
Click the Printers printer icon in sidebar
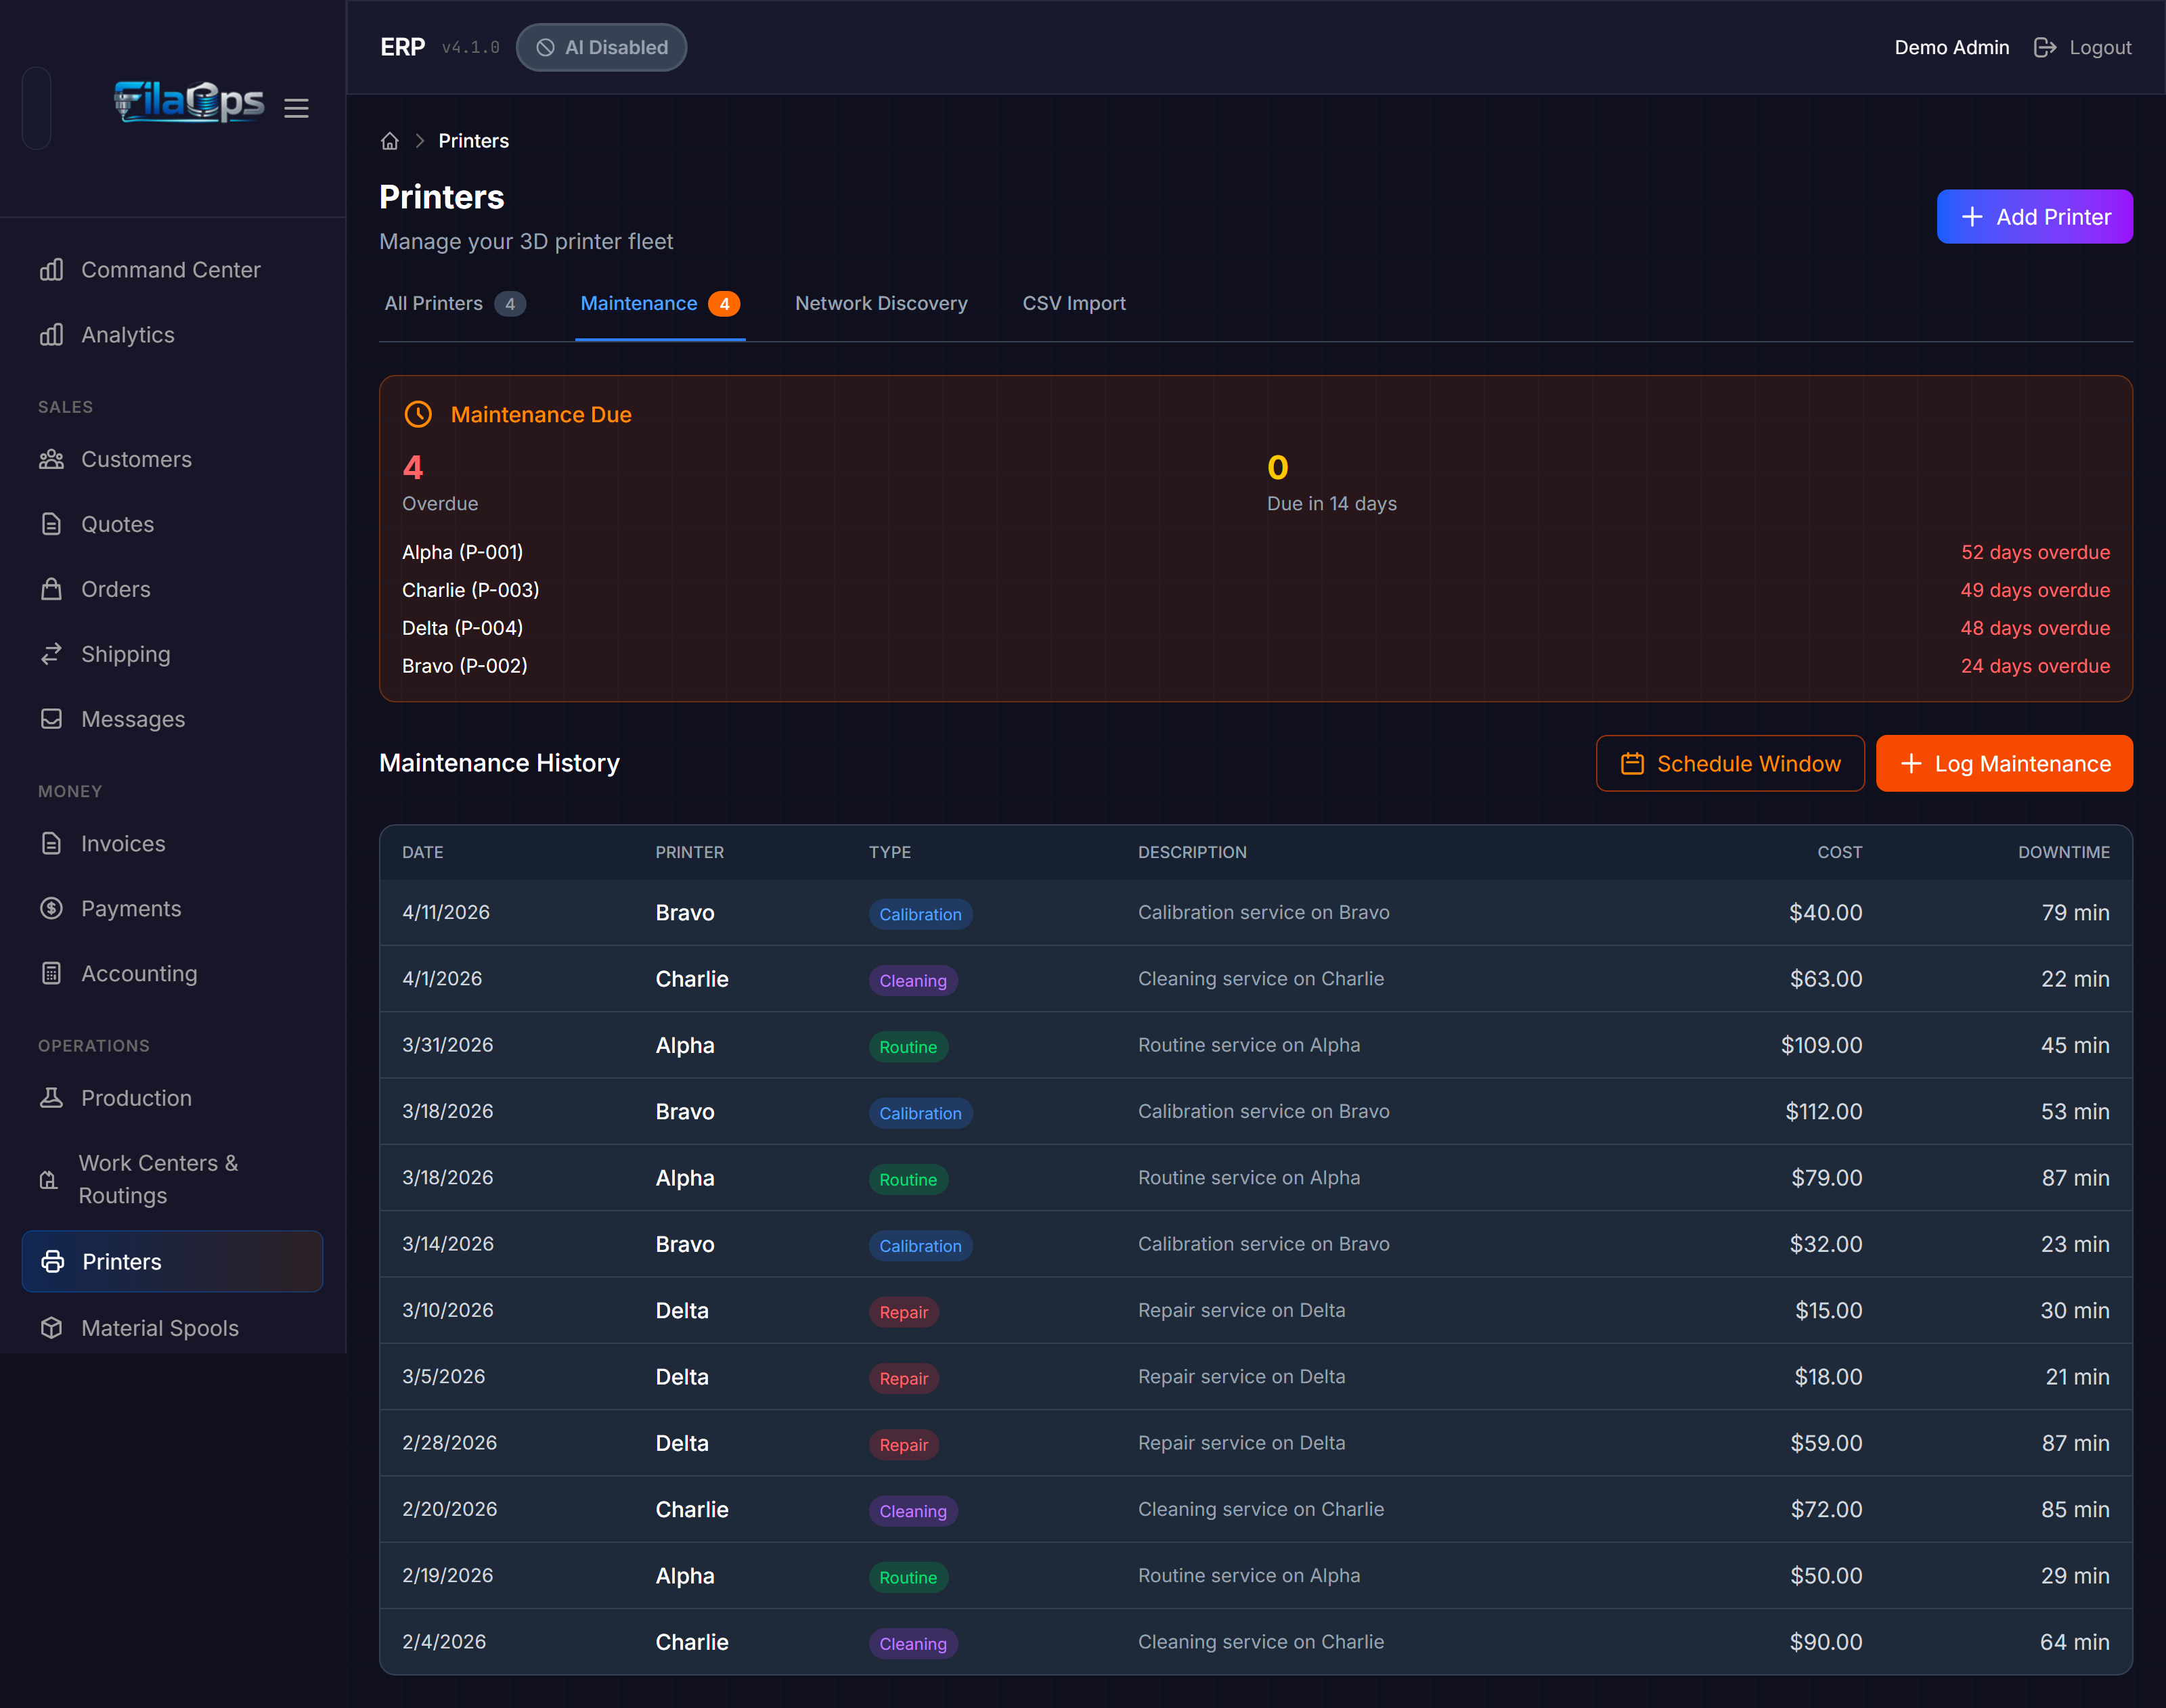(x=52, y=1261)
